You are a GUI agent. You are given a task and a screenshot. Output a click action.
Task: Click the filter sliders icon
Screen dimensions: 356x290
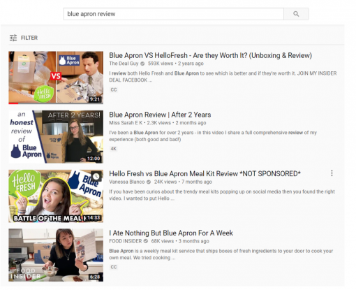click(x=13, y=38)
